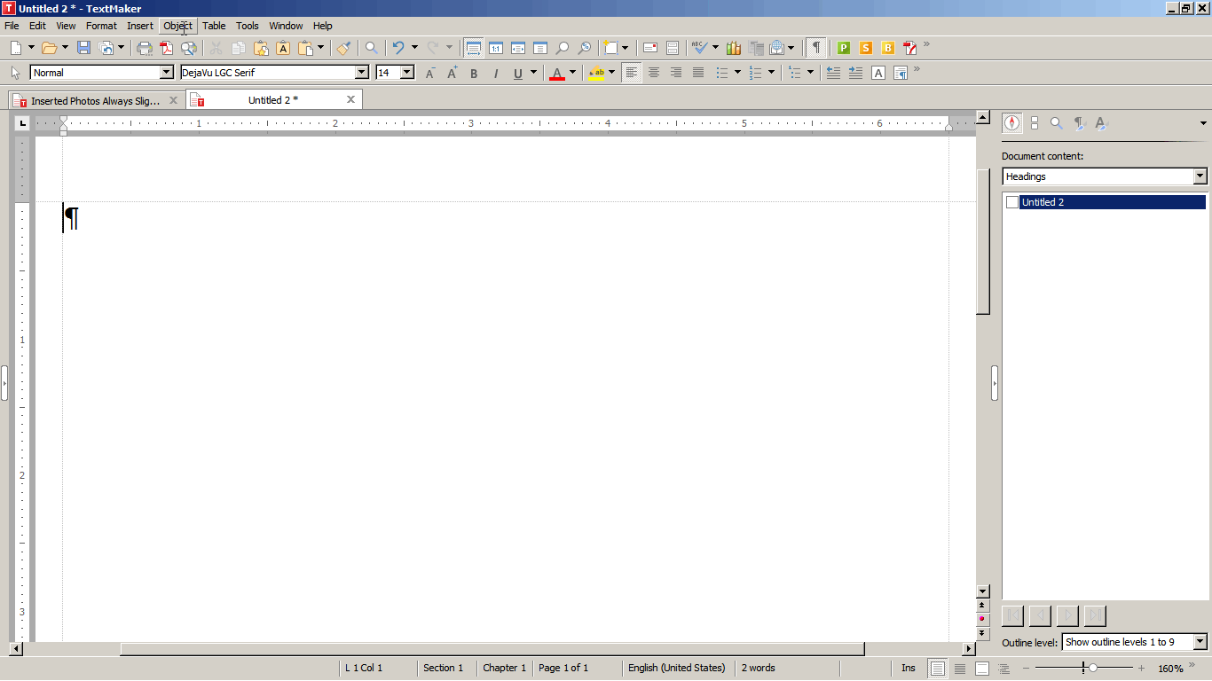The height and width of the screenshot is (681, 1212).
Task: Open the Thesaurus books icon
Action: (x=733, y=48)
